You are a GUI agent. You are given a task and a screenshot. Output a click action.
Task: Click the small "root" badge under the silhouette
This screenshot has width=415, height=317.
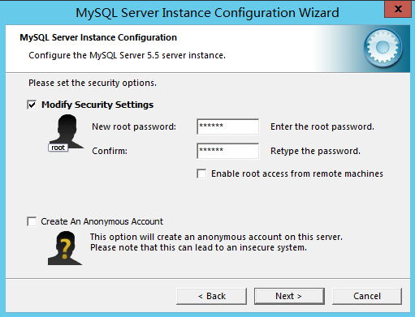(x=58, y=148)
